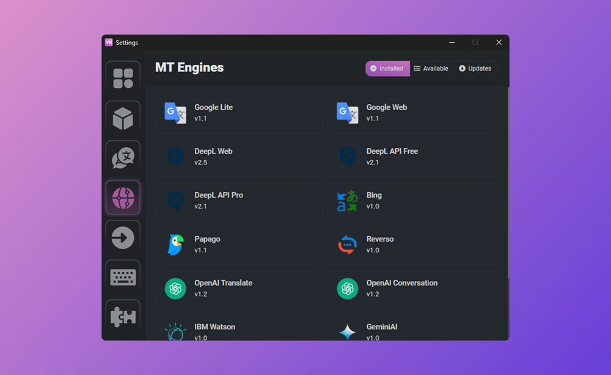Click the Papago parrot icon
Image resolution: width=611 pixels, height=375 pixels.
175,245
